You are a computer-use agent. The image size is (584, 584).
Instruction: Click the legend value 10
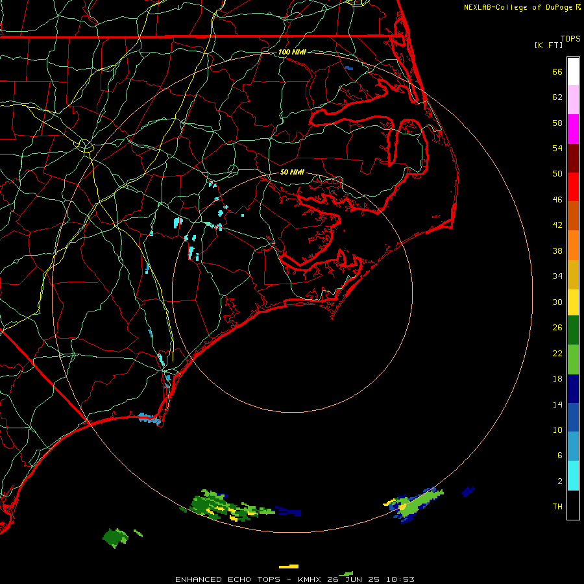(x=557, y=430)
